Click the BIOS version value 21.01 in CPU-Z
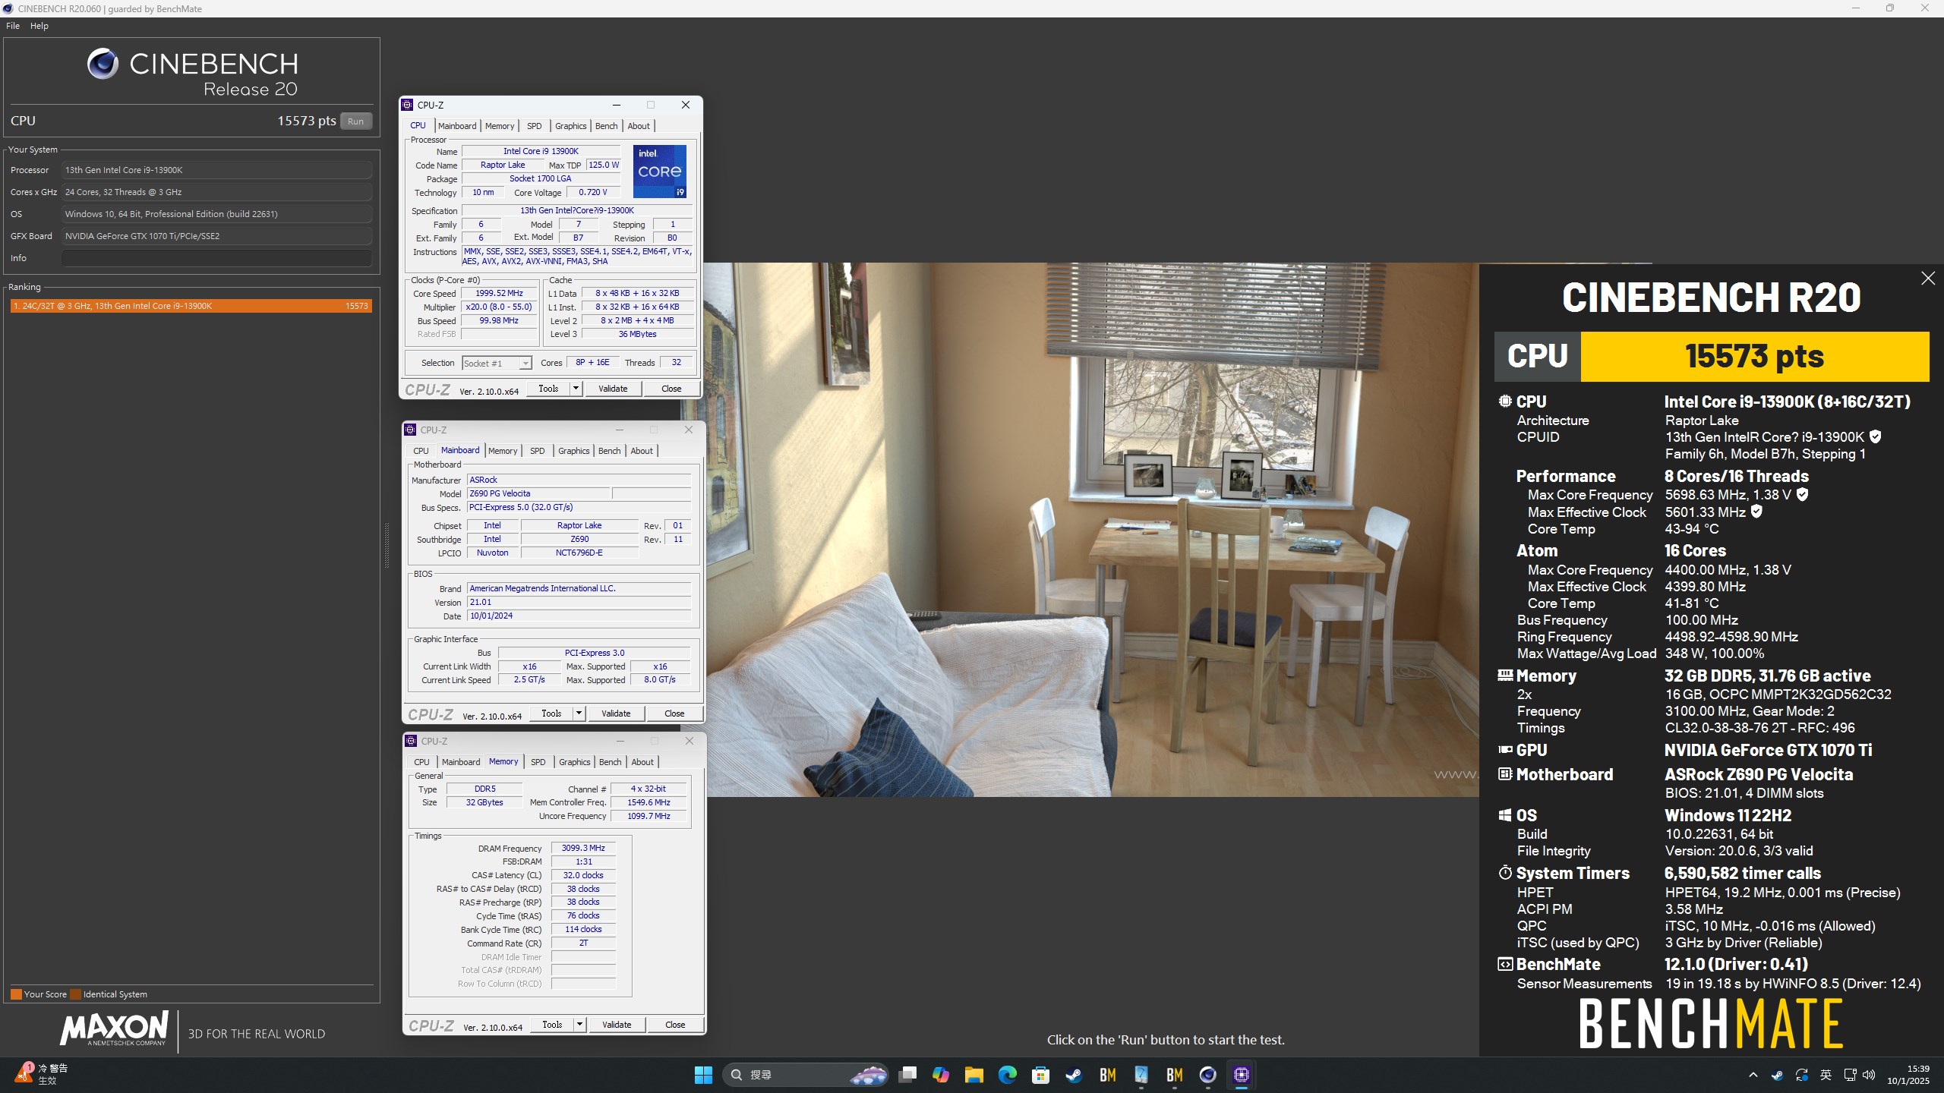 pos(579,602)
